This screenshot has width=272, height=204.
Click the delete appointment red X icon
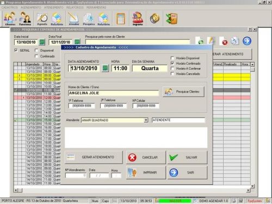223,41
